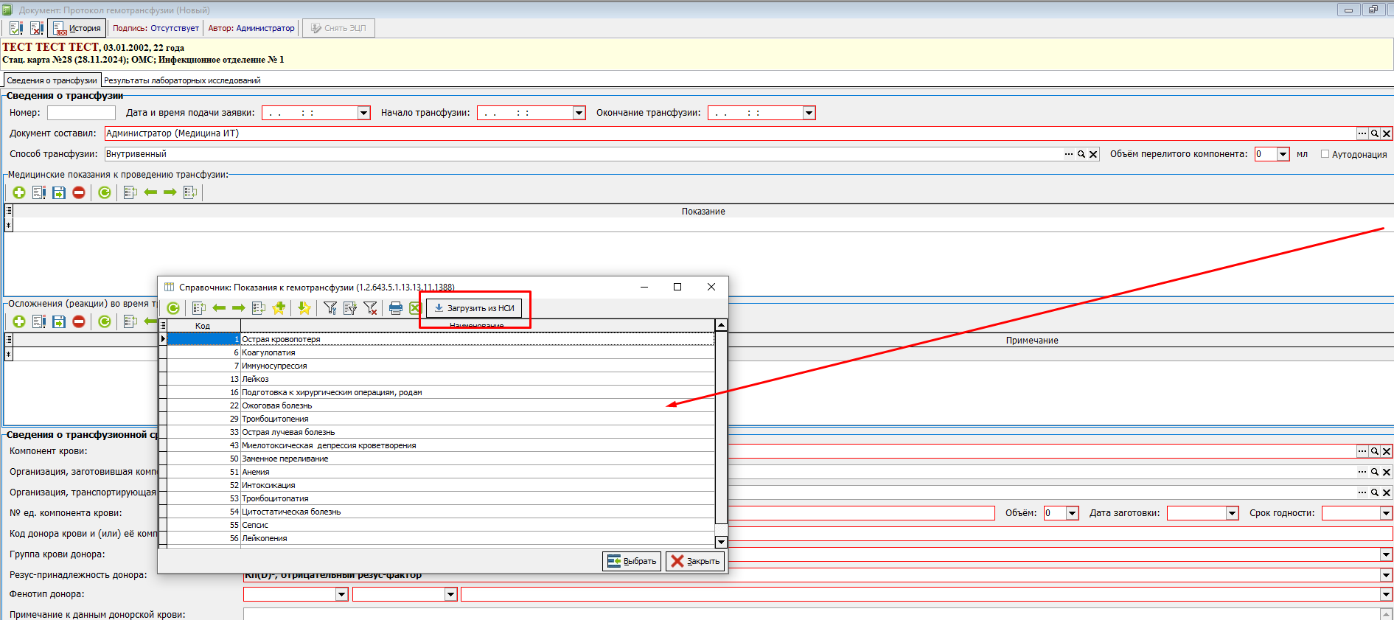Image resolution: width=1394 pixels, height=620 pixels.
Task: Open the Объём перелитого компонента dropdown
Action: [1283, 154]
